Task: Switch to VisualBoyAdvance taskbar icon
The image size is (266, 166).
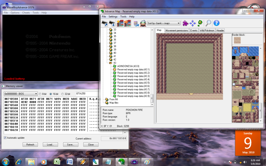Action: pyautogui.click(x=134, y=162)
